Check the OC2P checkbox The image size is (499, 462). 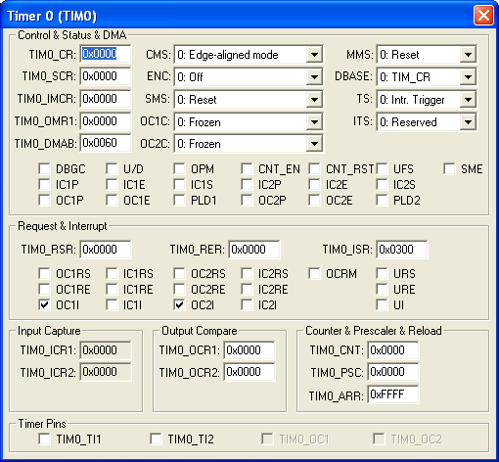pos(247,200)
